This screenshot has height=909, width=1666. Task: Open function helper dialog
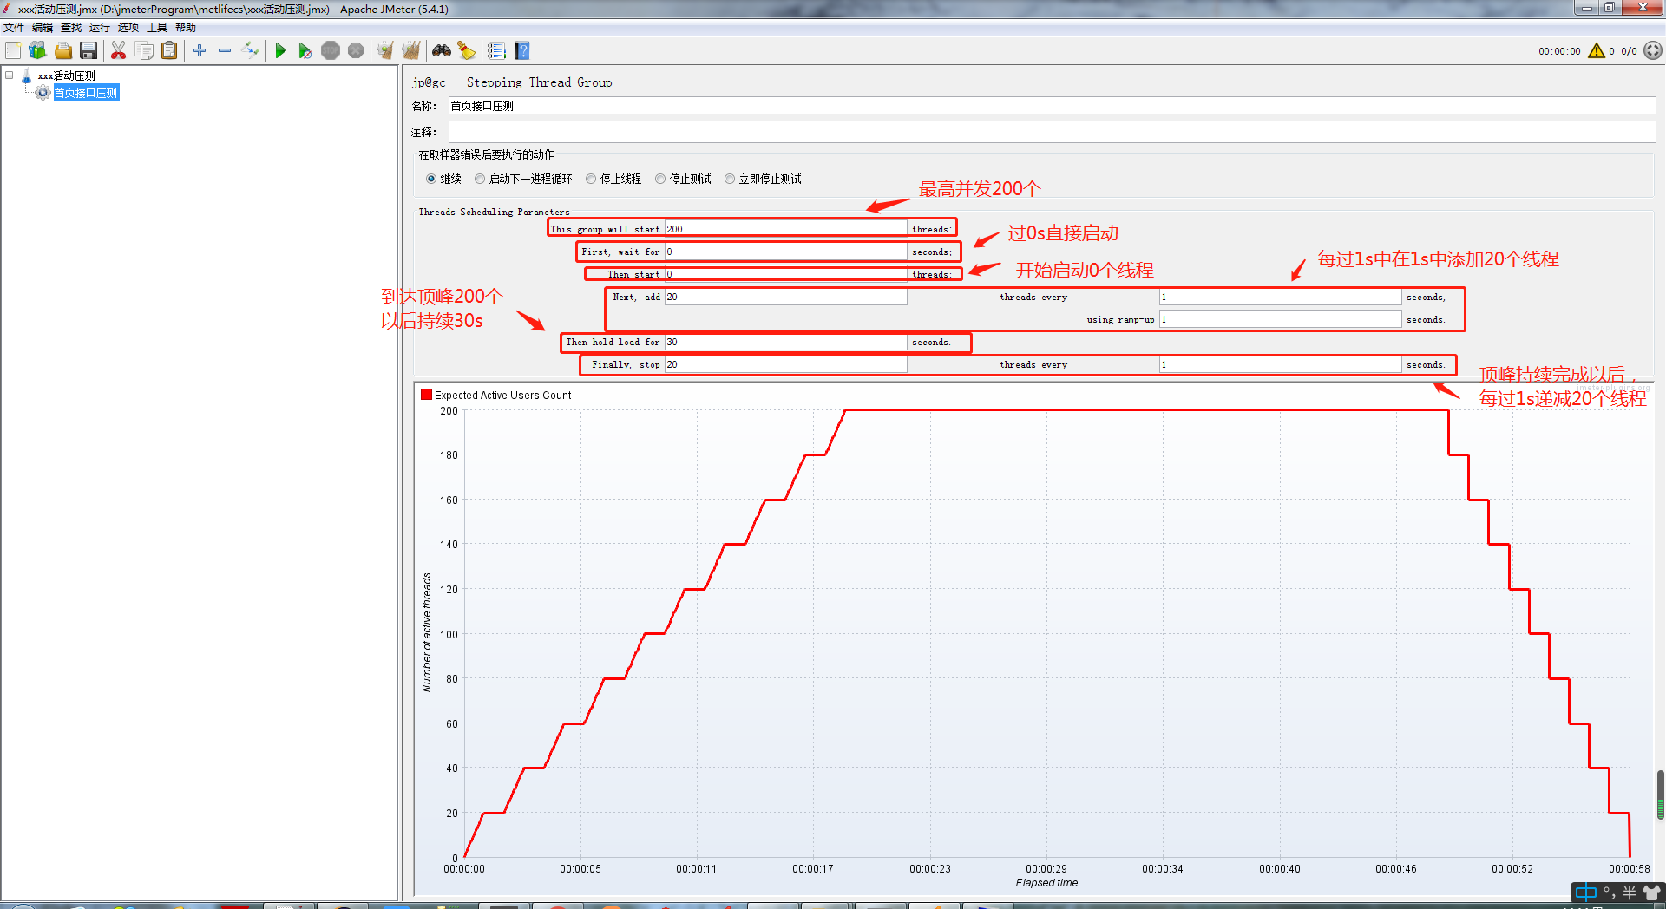[x=496, y=50]
